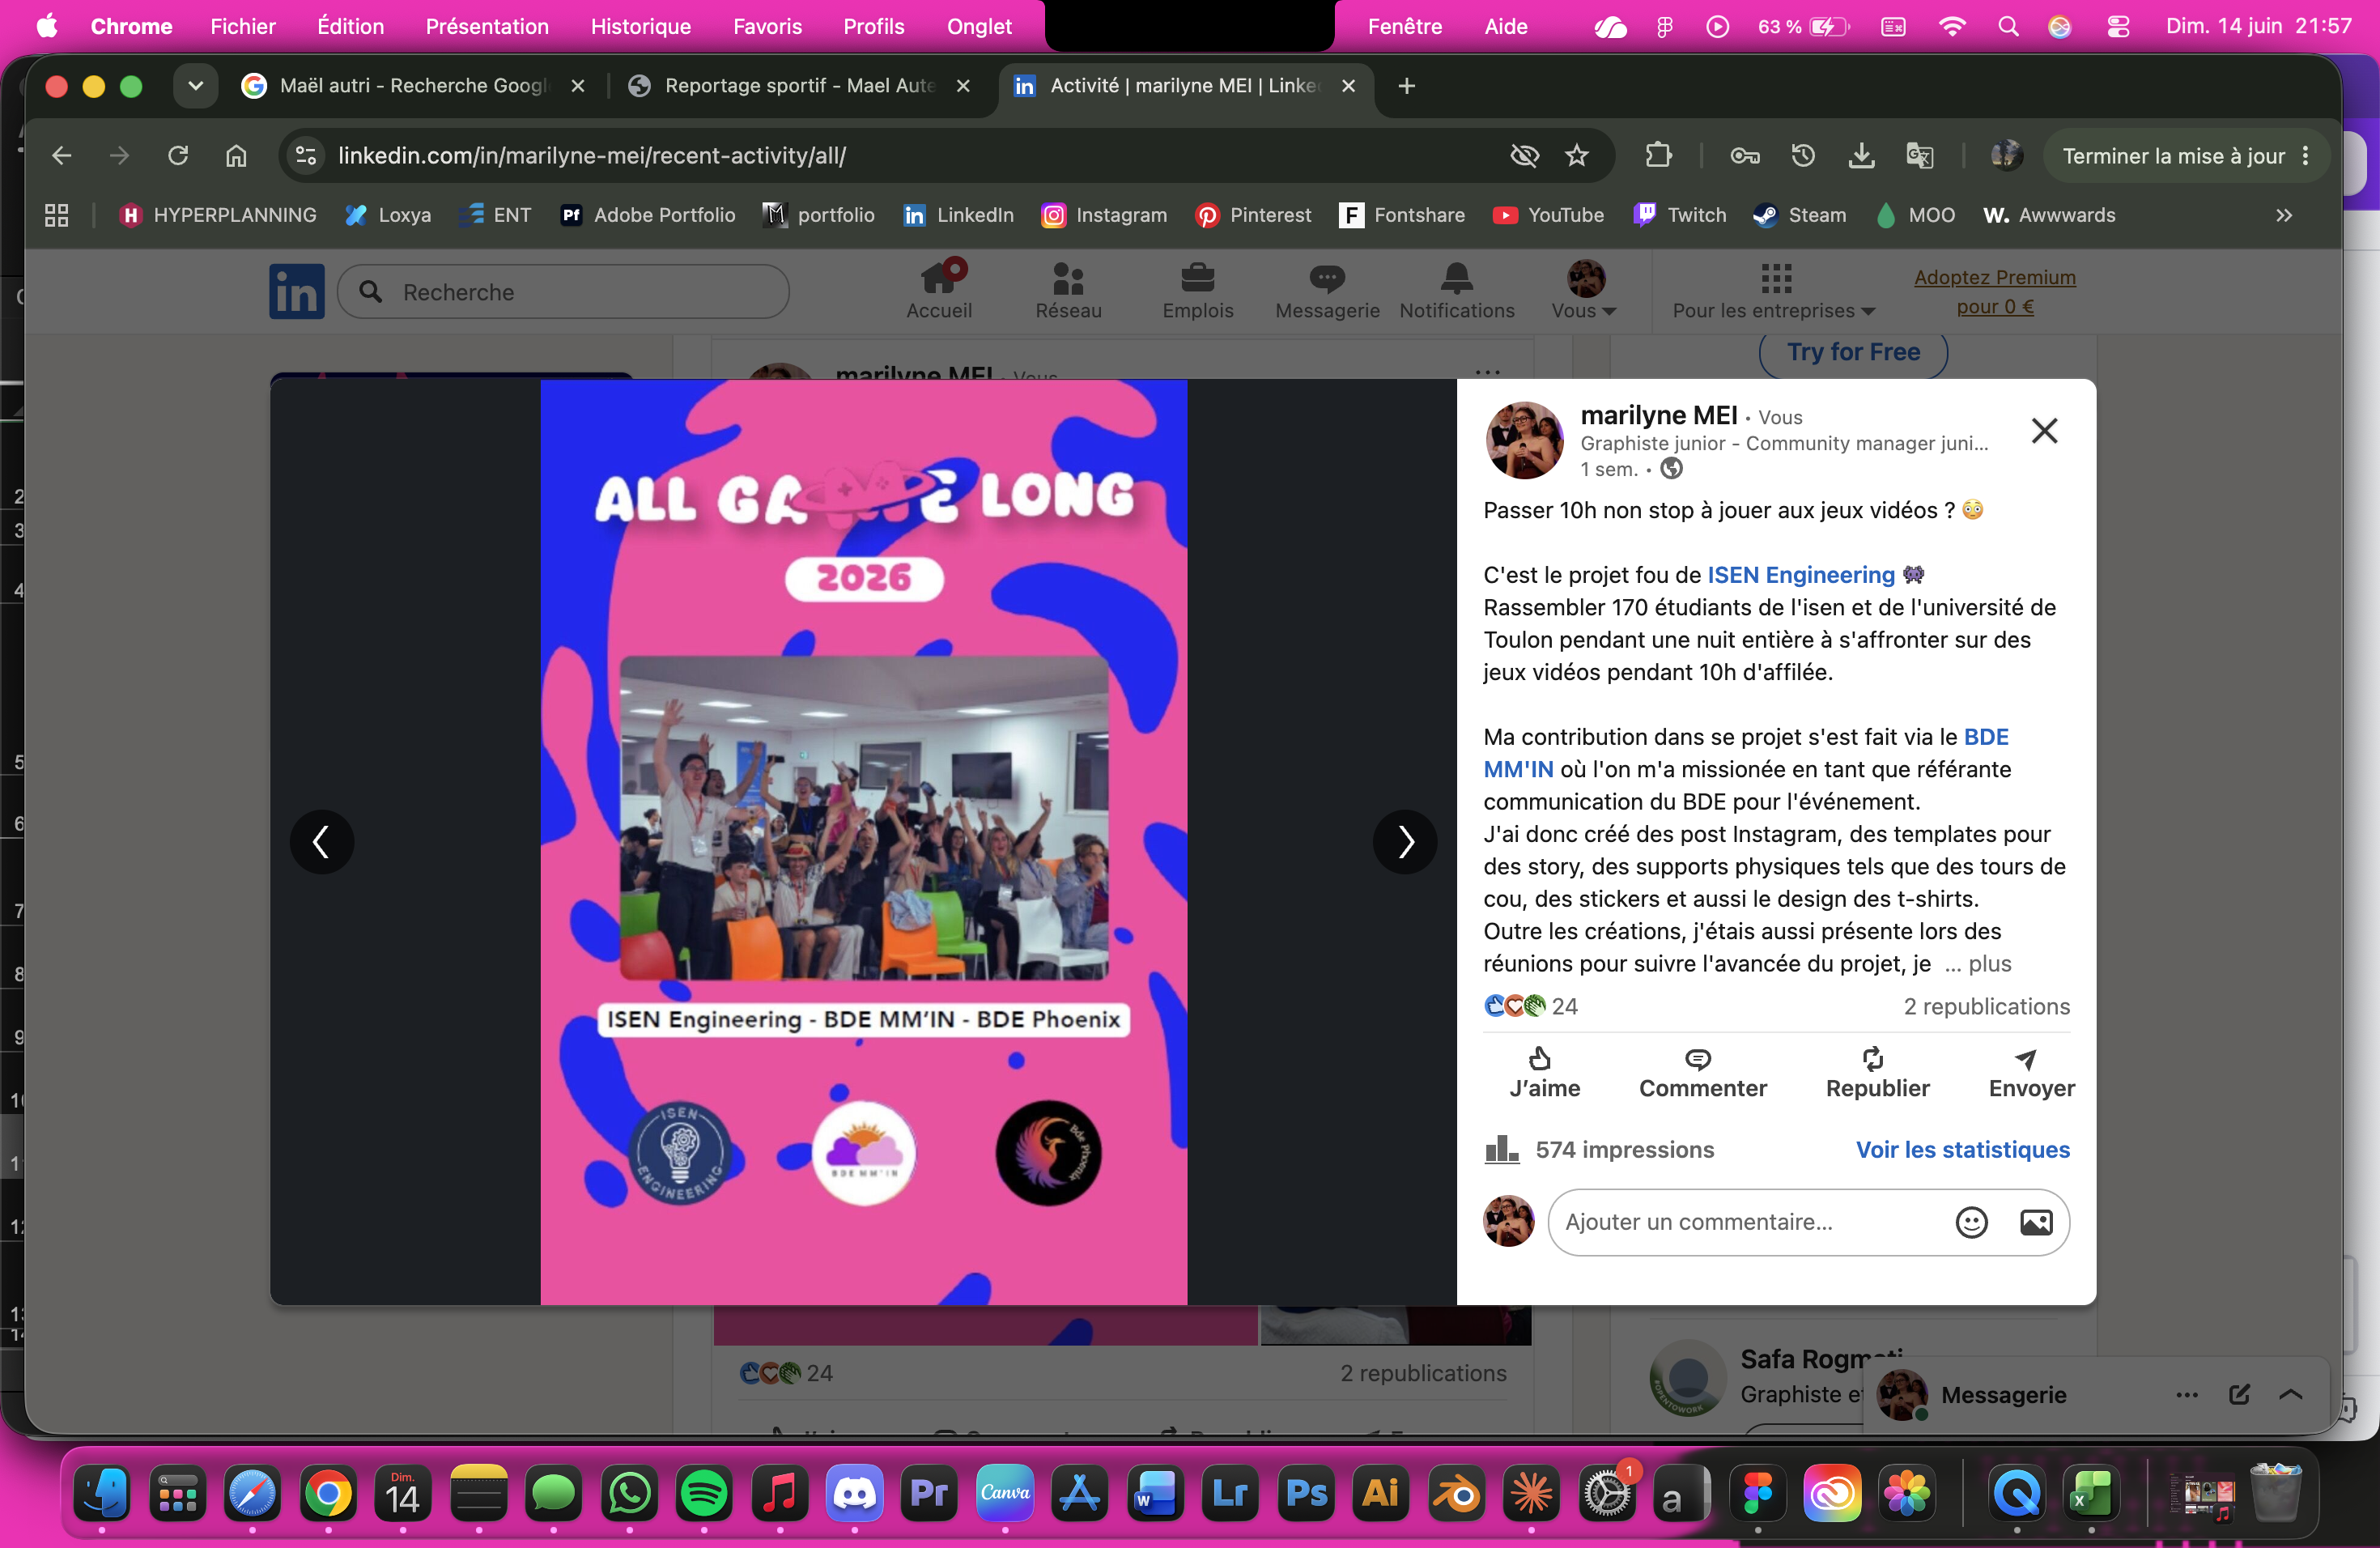Viewport: 2380px width, 1548px height.
Task: Launch Photoshop from the Dock
Action: click(1306, 1494)
